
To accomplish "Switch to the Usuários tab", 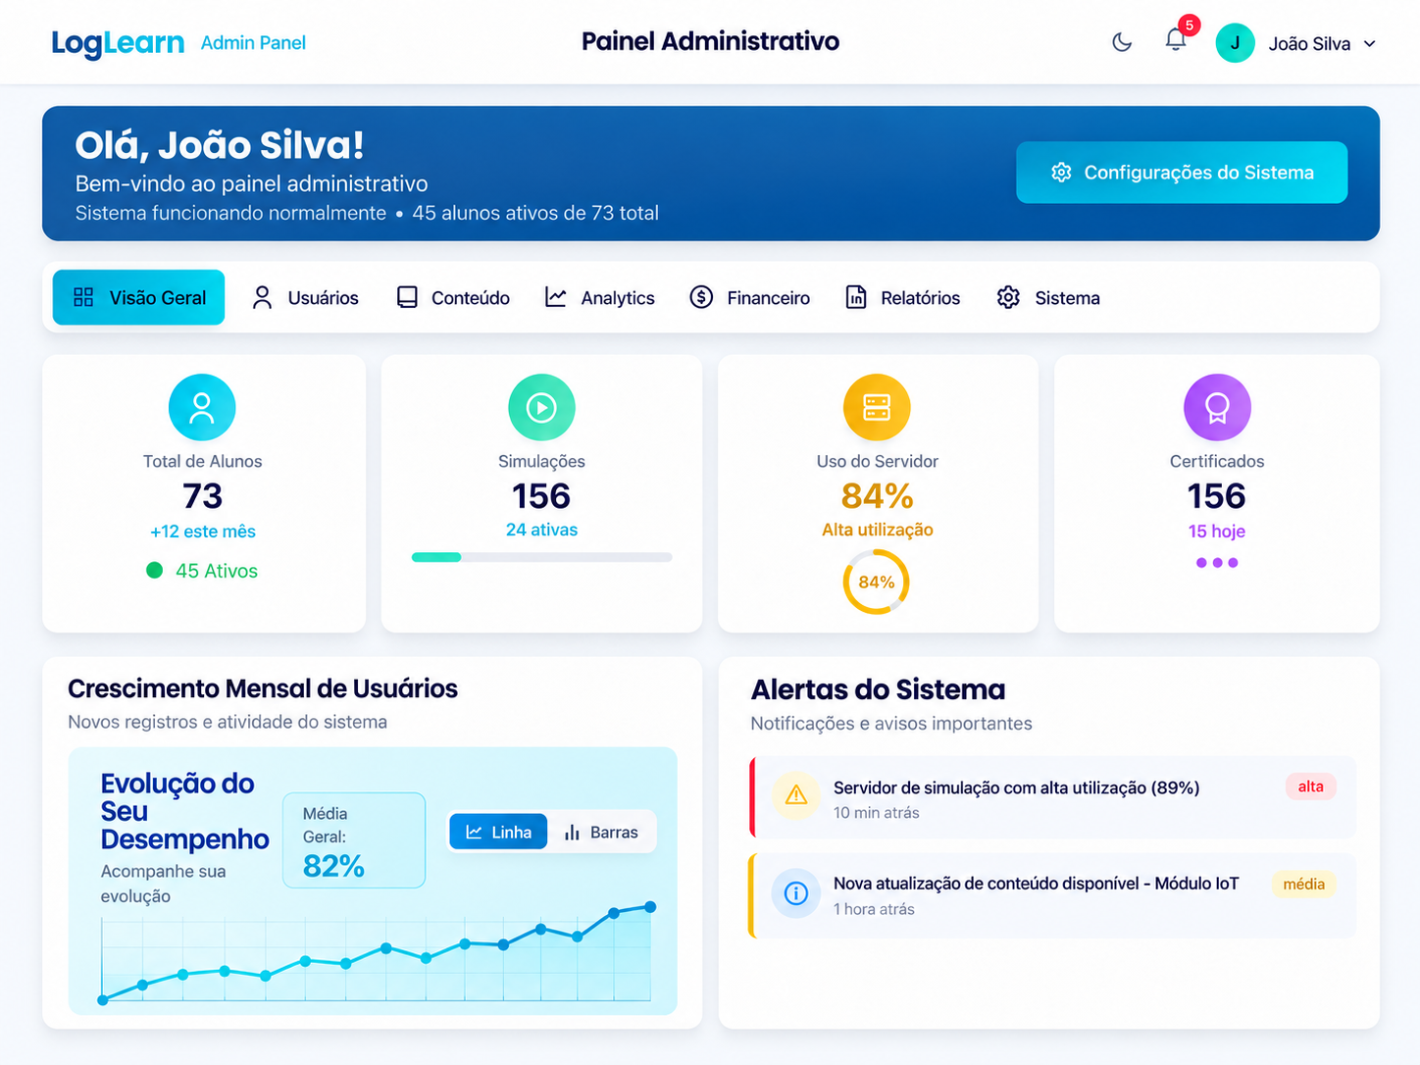I will [305, 297].
